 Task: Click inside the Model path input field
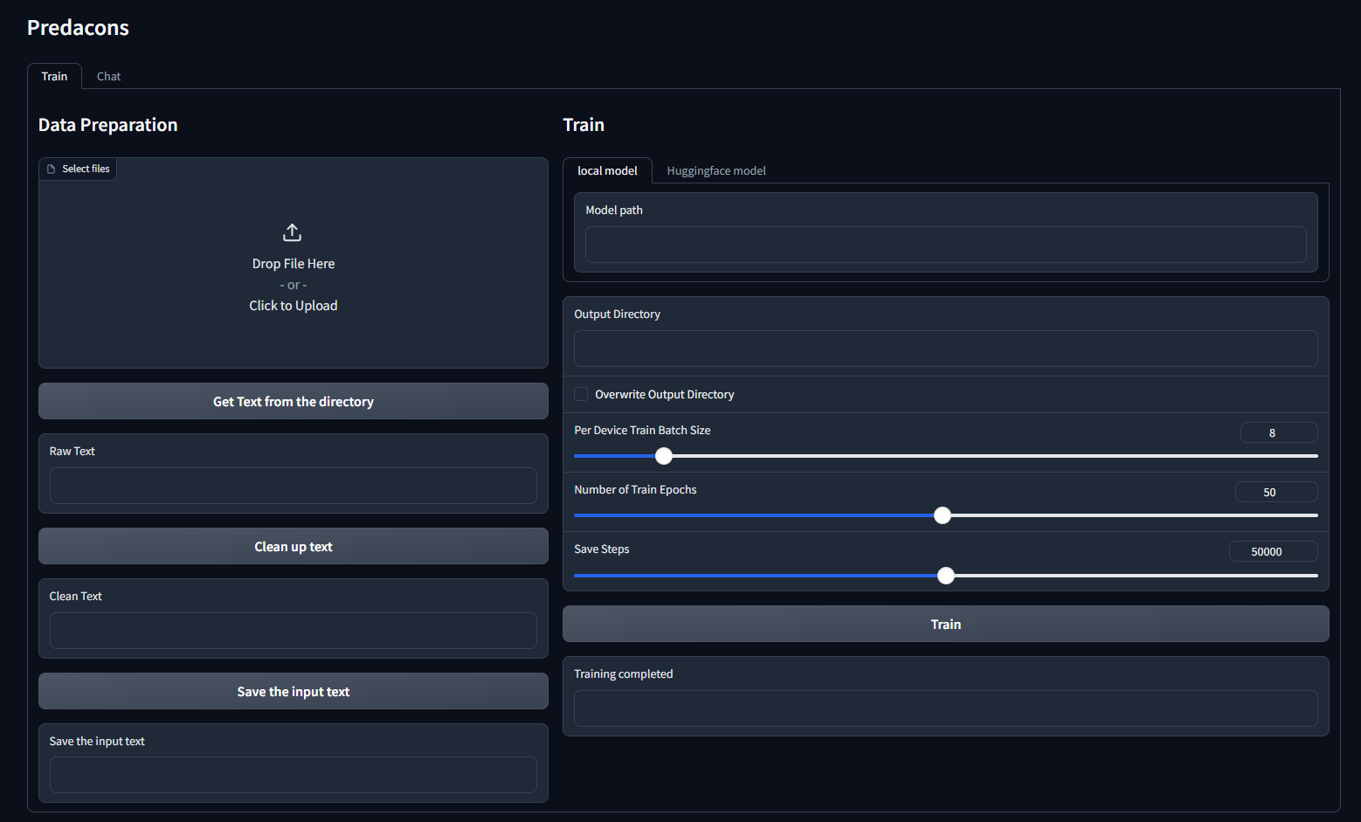[946, 245]
